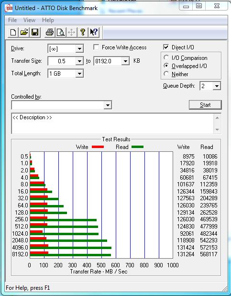Click the Read results column header
The image size is (231, 296).
click(207, 147)
